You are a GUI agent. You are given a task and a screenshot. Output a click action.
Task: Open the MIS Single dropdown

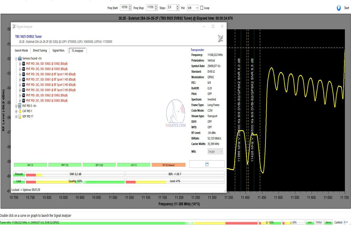pos(215,151)
